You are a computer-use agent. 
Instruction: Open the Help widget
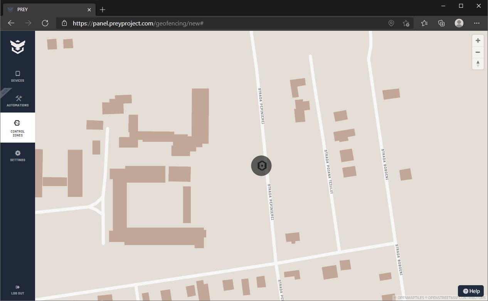471,291
